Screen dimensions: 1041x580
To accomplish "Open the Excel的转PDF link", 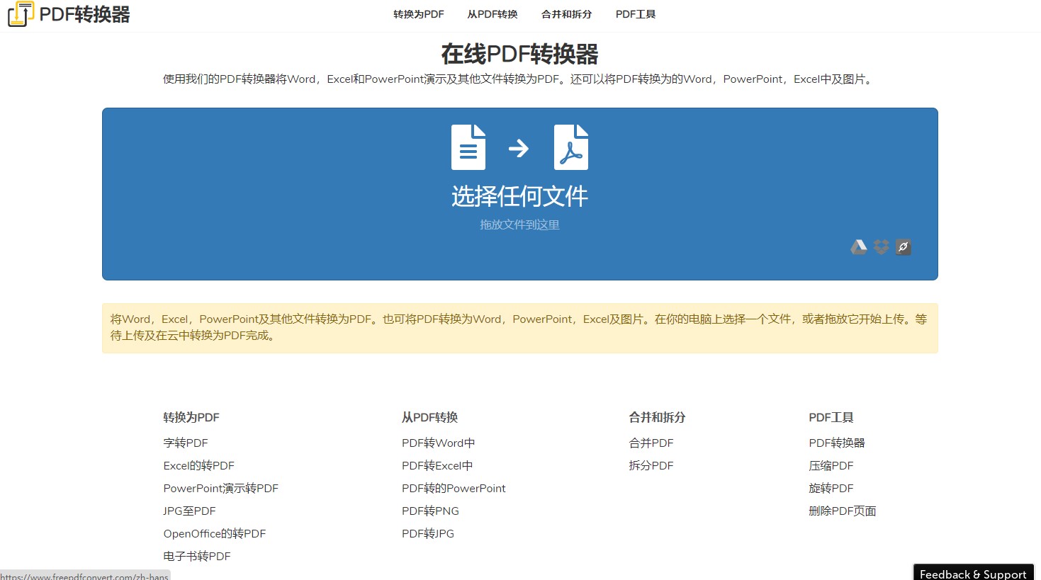I will (x=199, y=465).
